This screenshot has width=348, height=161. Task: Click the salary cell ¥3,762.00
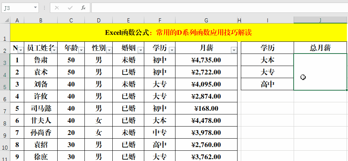(x=206, y=156)
